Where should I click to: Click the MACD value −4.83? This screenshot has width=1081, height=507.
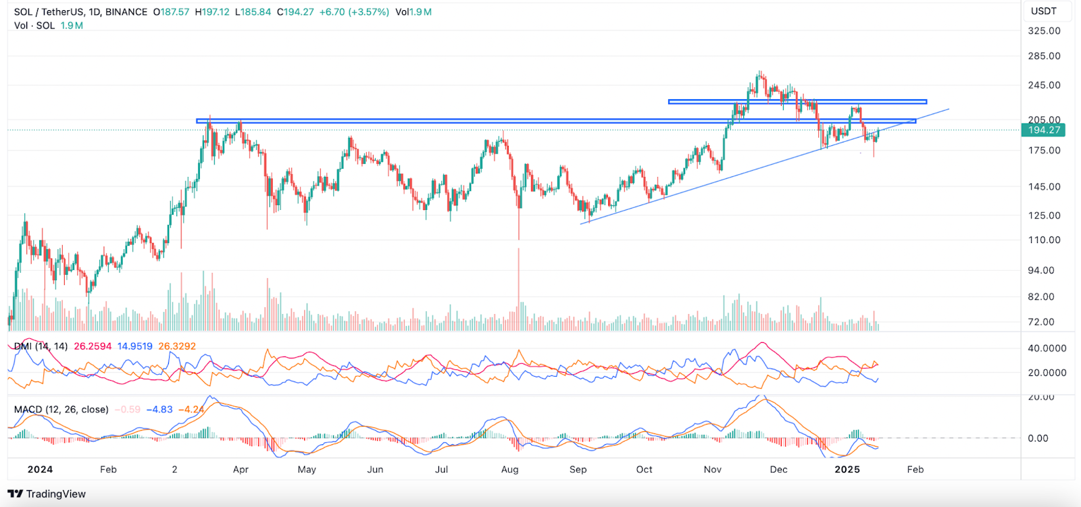(159, 409)
